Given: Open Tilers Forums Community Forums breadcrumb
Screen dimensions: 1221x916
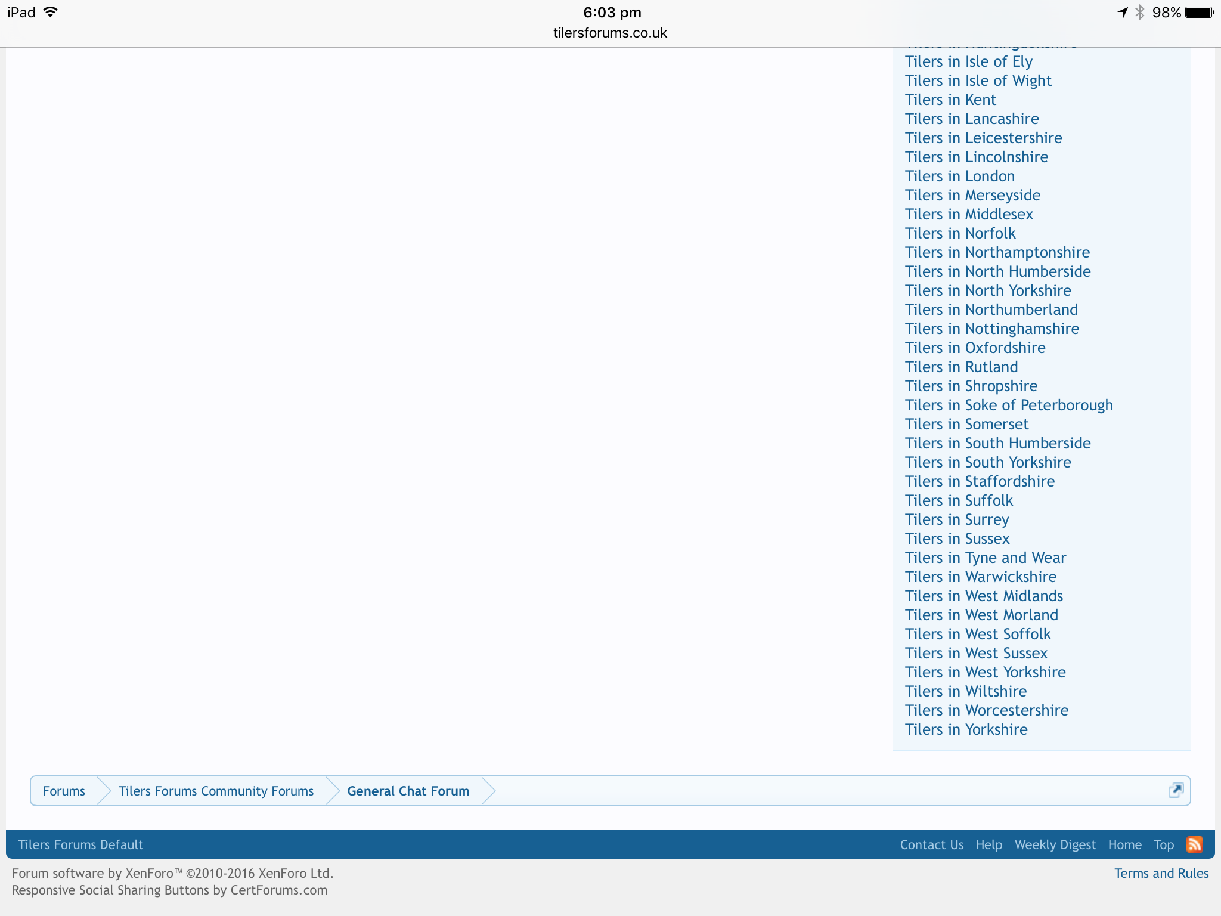Looking at the screenshot, I should pos(216,791).
